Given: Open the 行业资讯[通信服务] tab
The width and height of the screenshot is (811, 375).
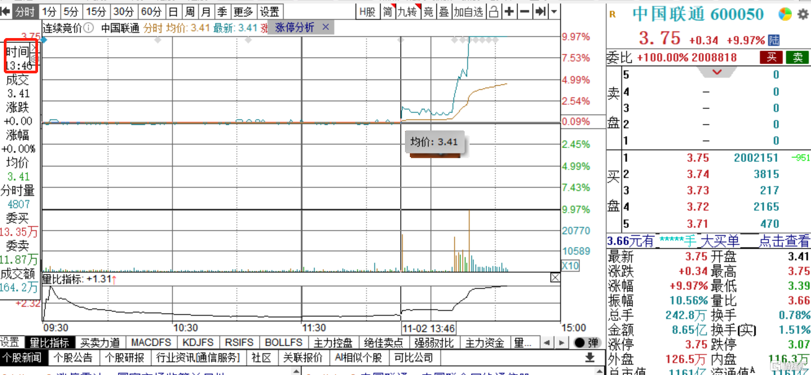Looking at the screenshot, I should 198,358.
